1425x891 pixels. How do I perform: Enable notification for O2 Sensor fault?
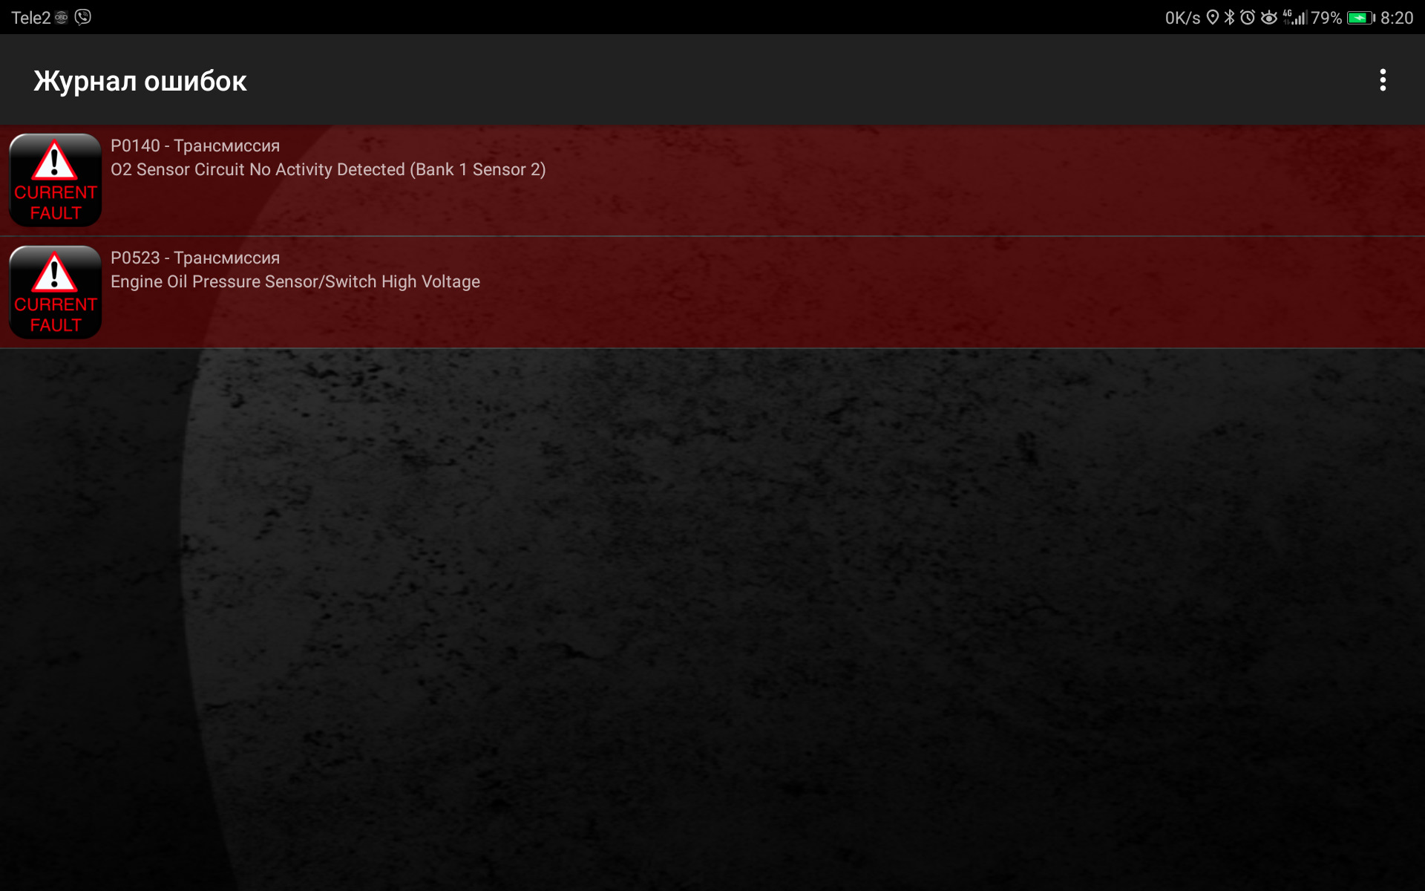click(x=712, y=180)
